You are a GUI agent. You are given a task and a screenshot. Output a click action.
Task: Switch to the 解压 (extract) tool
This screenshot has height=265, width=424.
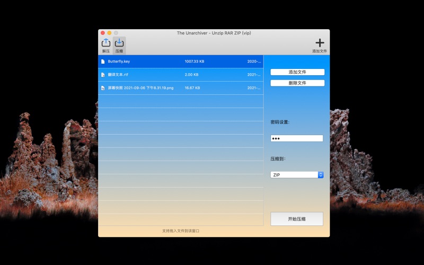(105, 46)
